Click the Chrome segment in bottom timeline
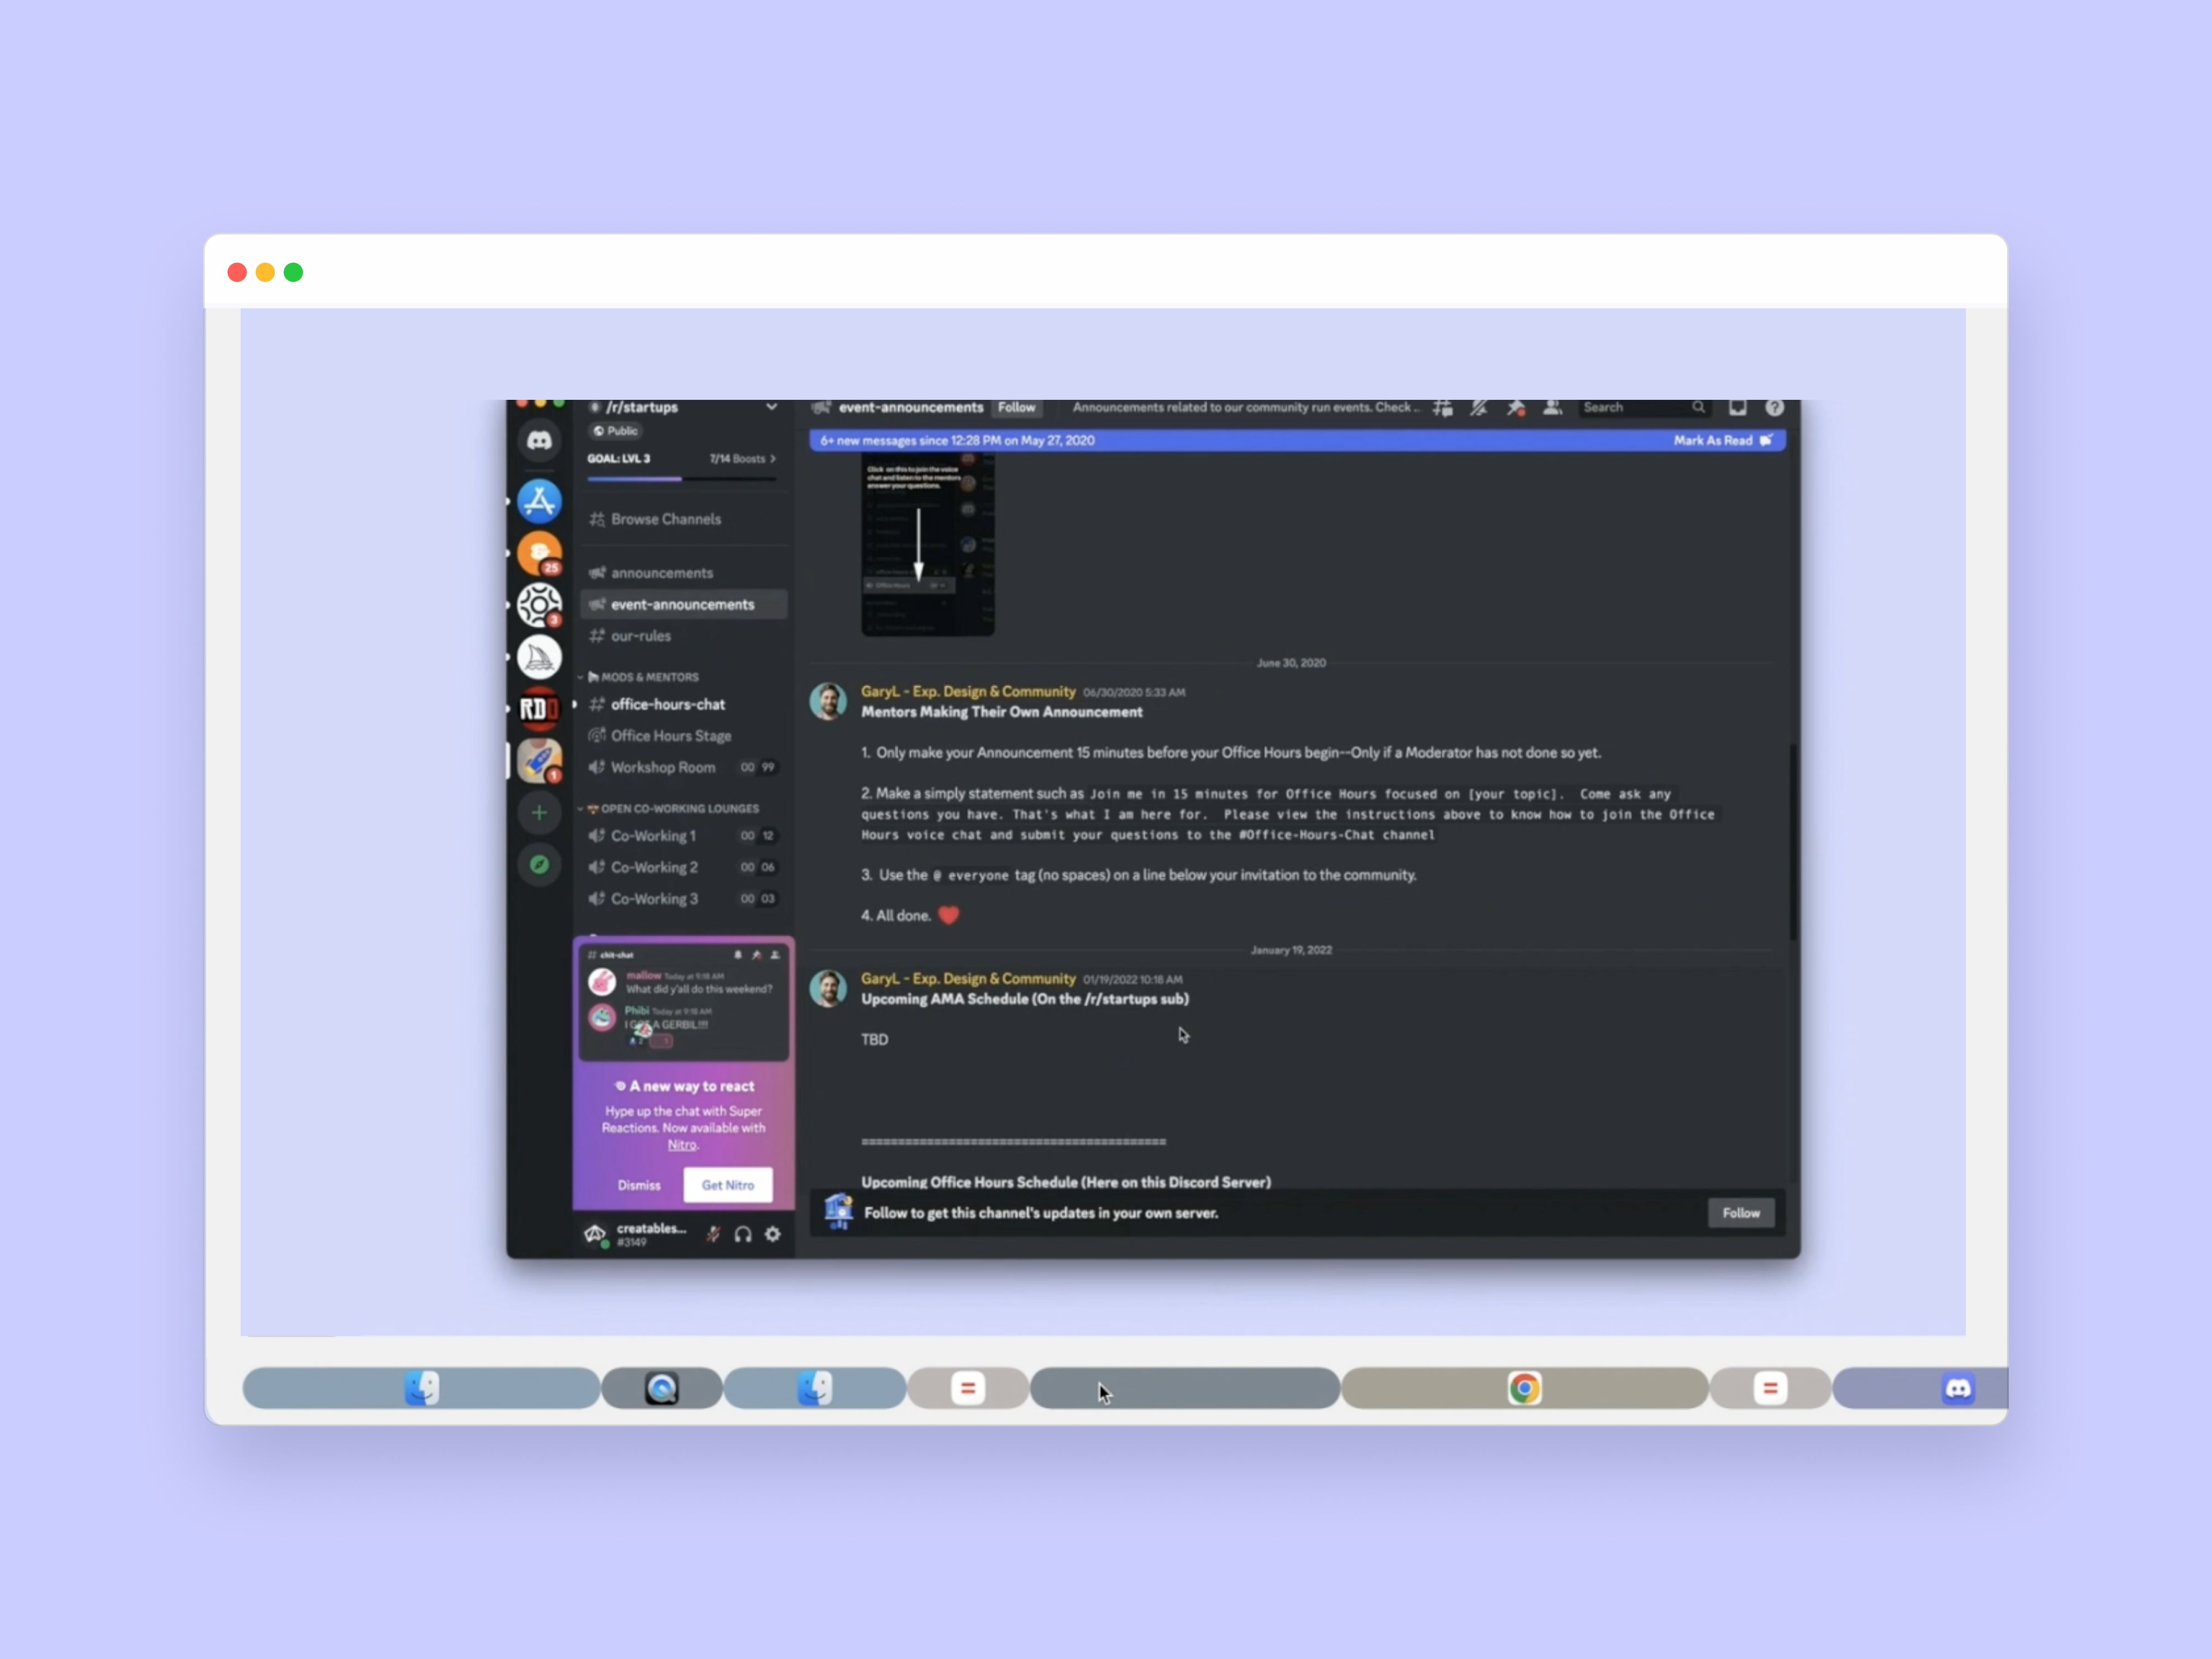This screenshot has width=2212, height=1659. tap(1524, 1388)
